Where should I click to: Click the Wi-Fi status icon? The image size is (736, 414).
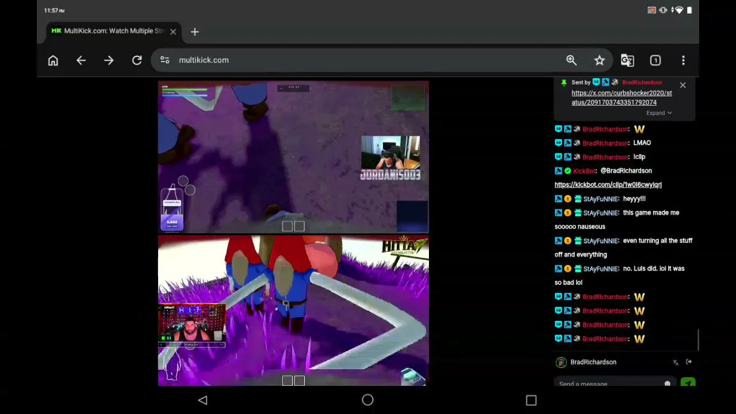(679, 10)
